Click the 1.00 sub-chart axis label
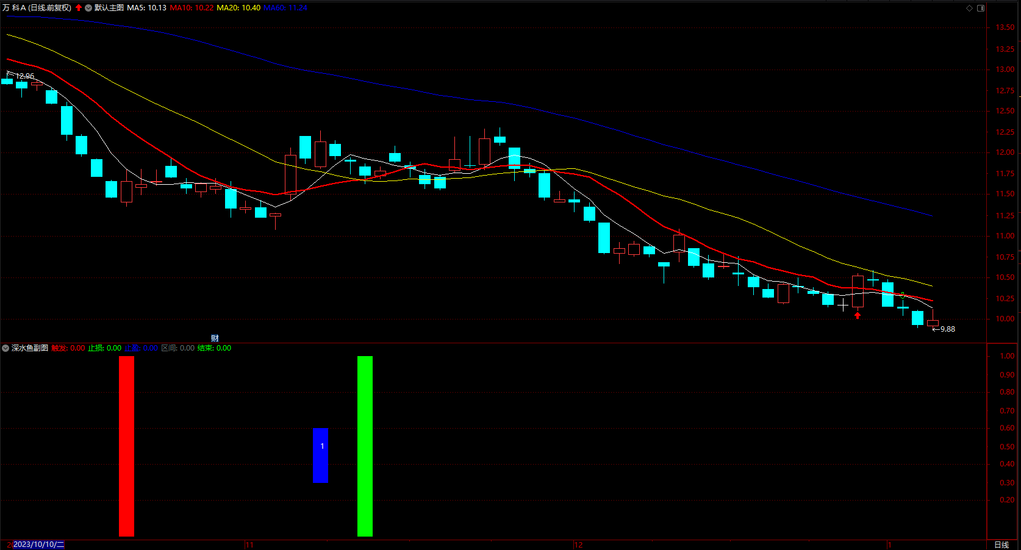This screenshot has width=1021, height=550. tap(1008, 356)
